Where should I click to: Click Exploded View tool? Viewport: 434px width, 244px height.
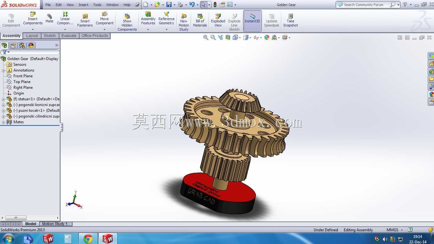click(x=218, y=20)
